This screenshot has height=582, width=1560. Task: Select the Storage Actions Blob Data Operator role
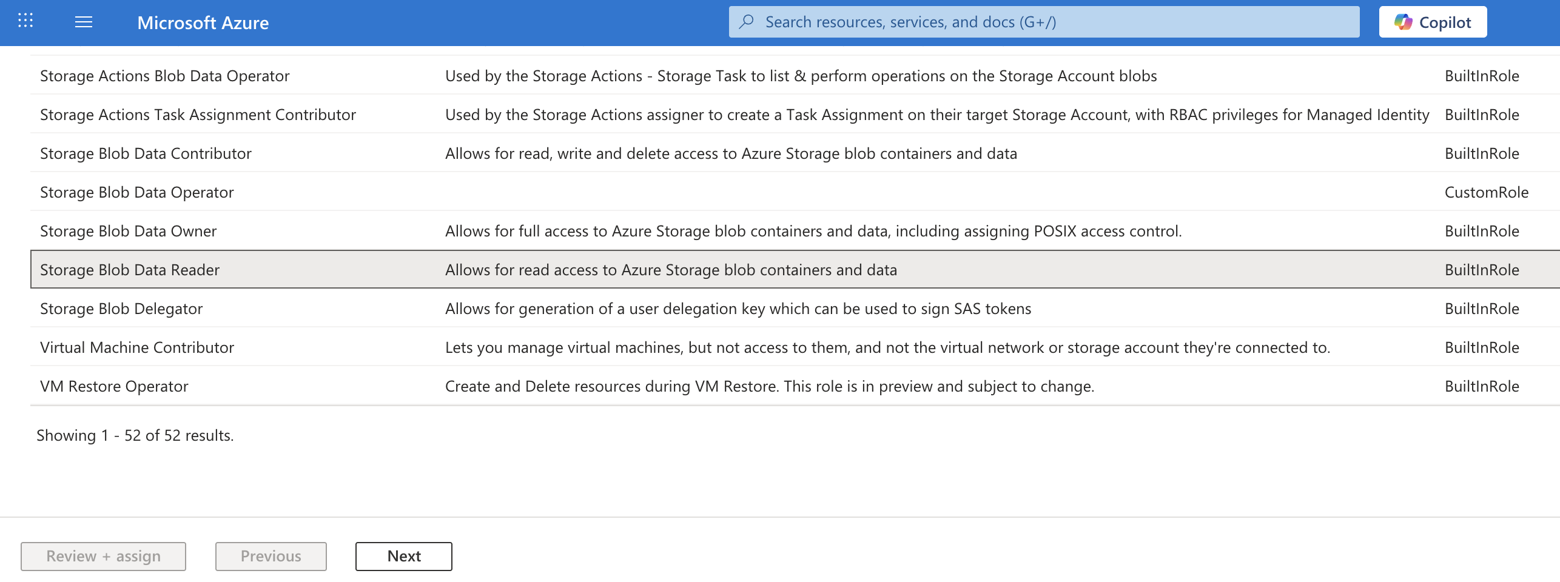[164, 76]
